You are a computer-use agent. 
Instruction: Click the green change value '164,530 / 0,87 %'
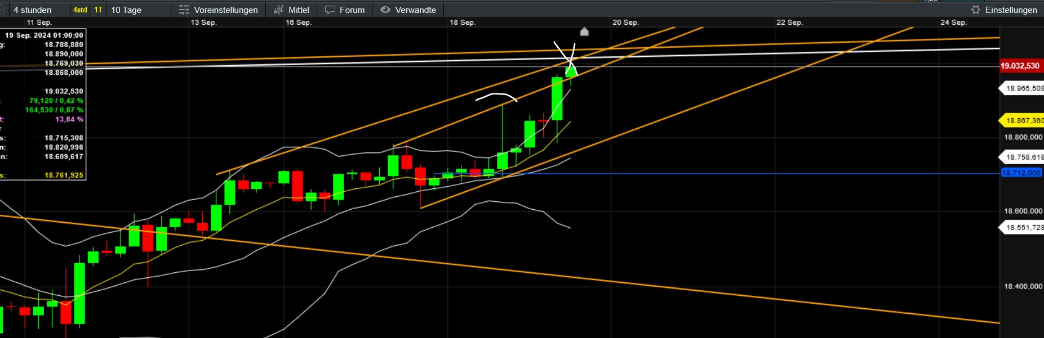coord(54,110)
